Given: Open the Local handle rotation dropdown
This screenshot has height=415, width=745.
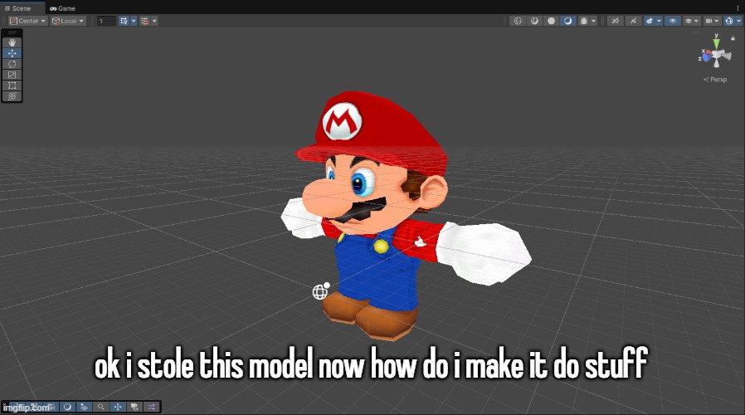Looking at the screenshot, I should click(68, 21).
